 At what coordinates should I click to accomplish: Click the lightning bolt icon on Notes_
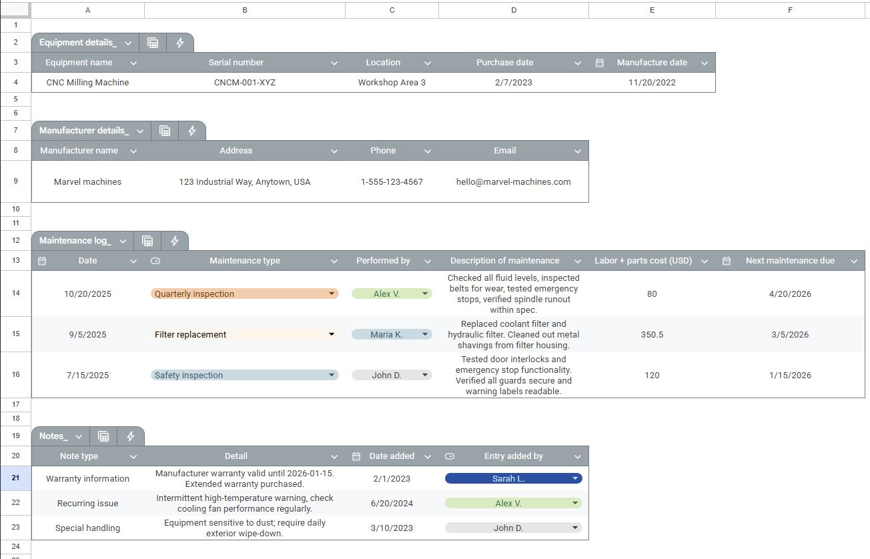[130, 436]
